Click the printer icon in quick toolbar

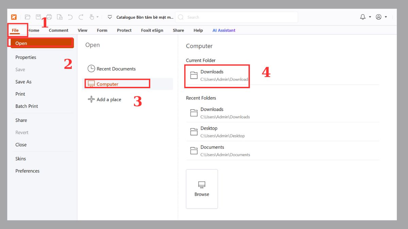[x=49, y=17]
